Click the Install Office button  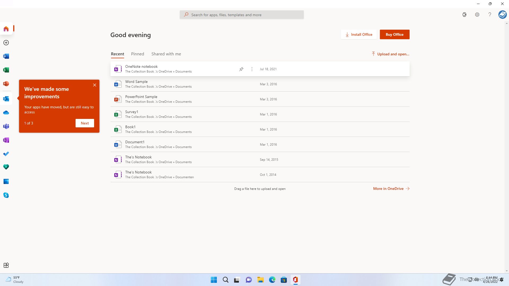(359, 34)
